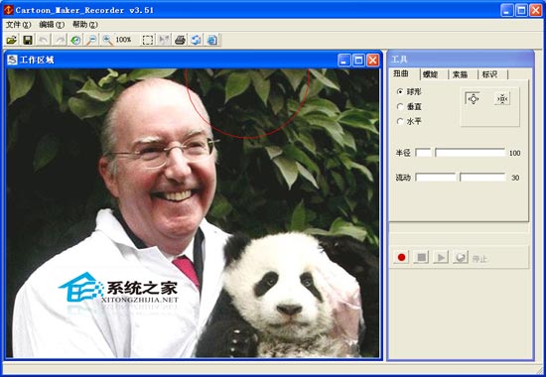546x377 pixels.
Task: Open the 文件 menu
Action: coord(19,25)
